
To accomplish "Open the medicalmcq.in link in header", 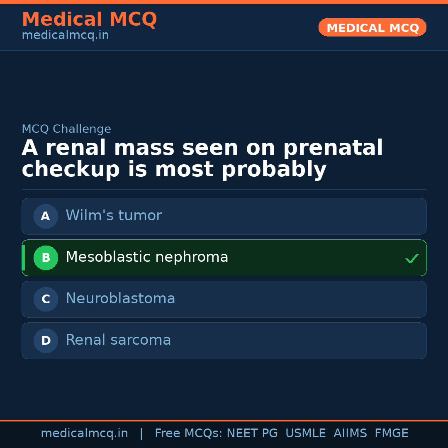I will [x=65, y=35].
